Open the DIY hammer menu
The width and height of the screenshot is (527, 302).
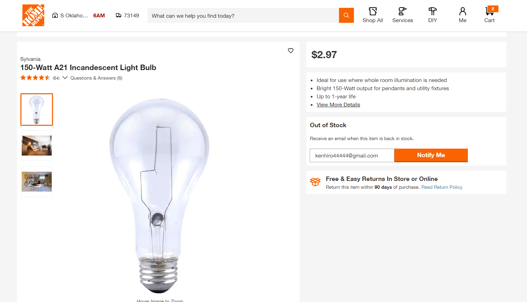pyautogui.click(x=432, y=15)
